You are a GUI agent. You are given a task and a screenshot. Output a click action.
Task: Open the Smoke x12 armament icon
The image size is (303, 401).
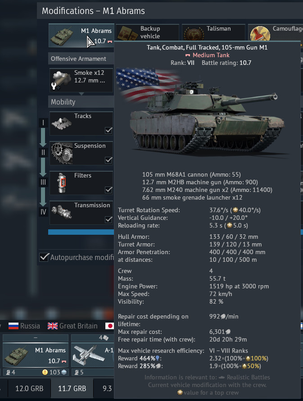point(61,80)
